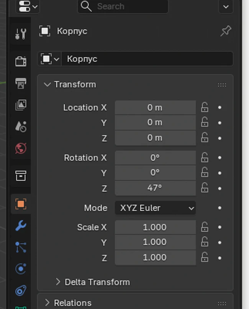This screenshot has width=249, height=309.
Task: Toggle the Rotation Z lock
Action: [205, 188]
